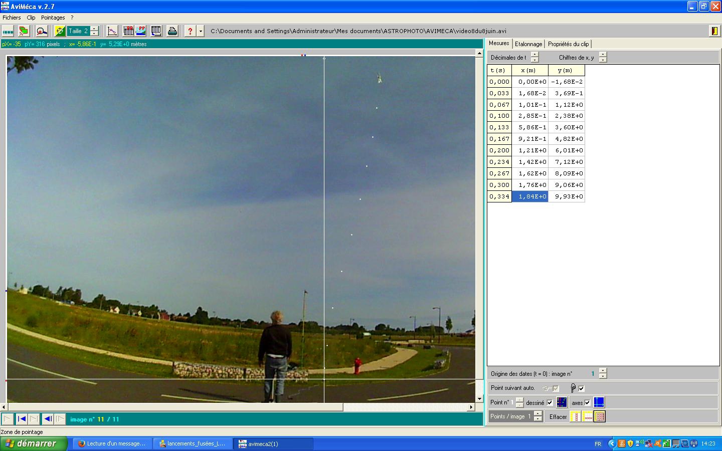The width and height of the screenshot is (722, 451).
Task: Toggle the dessiné checkbox
Action: (x=550, y=403)
